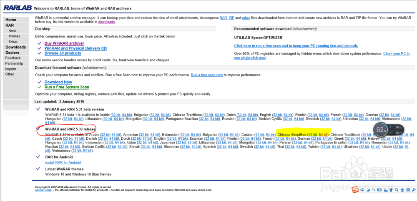
Task: Open the soft keyboard icon in IME bar
Action: point(379,190)
